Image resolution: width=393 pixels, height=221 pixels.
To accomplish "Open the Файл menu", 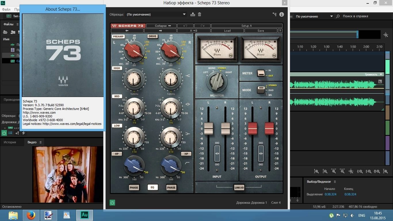I will pyautogui.click(x=6, y=9).
